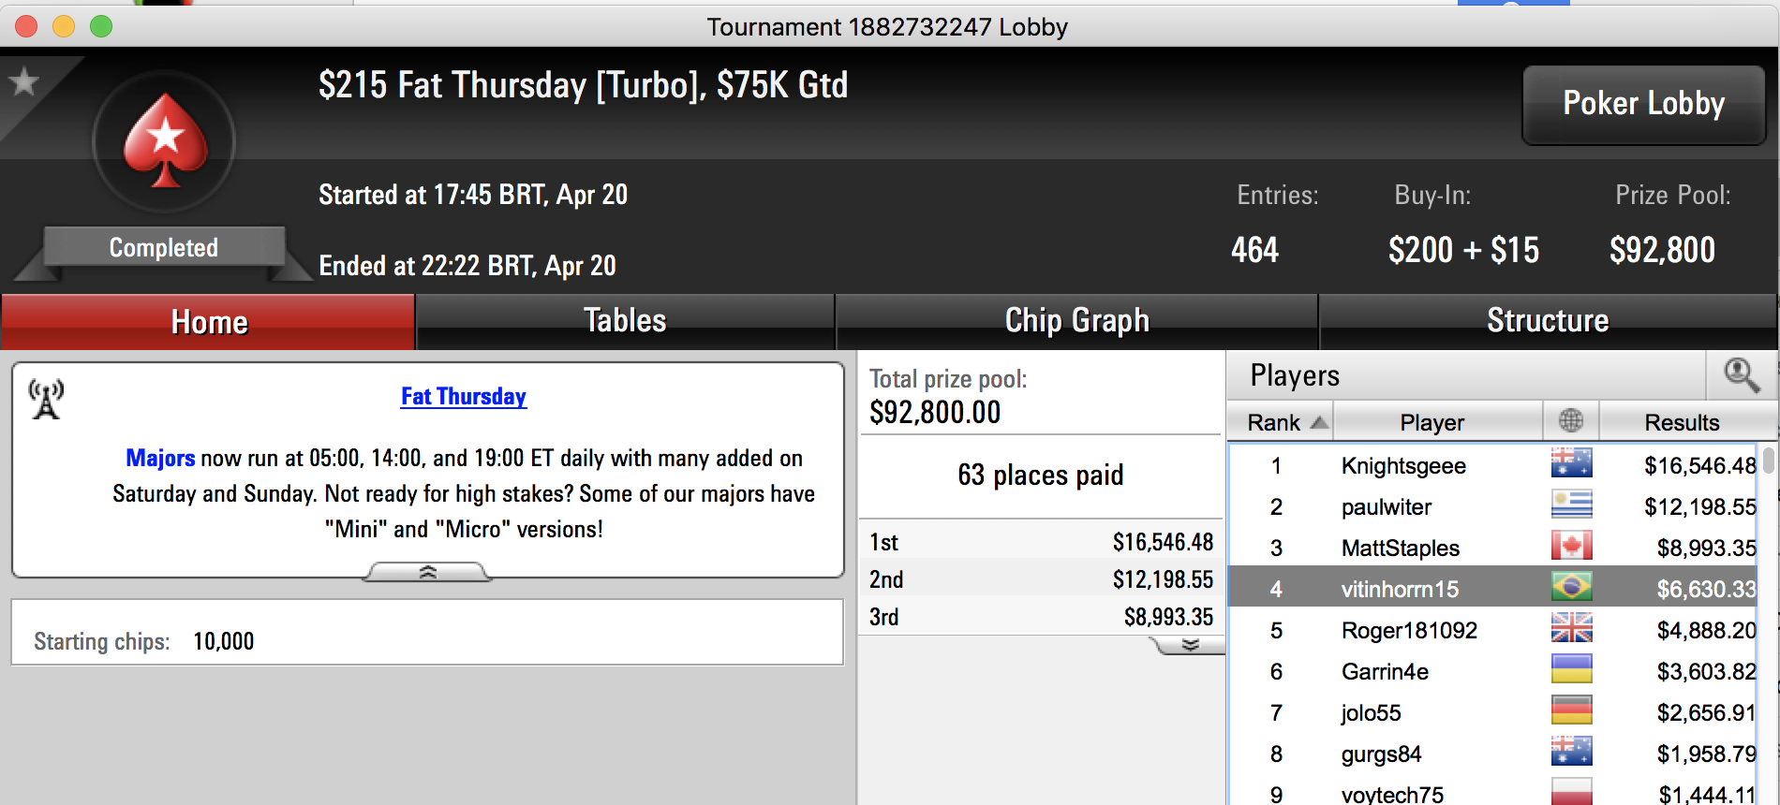The width and height of the screenshot is (1780, 805).
Task: Click the broadcast antenna news icon
Action: [46, 400]
